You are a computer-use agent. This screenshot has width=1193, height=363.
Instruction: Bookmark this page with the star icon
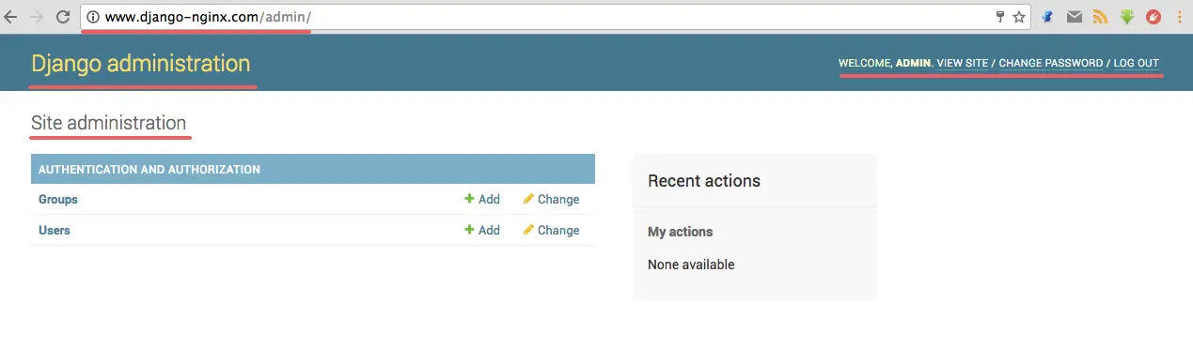[1018, 17]
